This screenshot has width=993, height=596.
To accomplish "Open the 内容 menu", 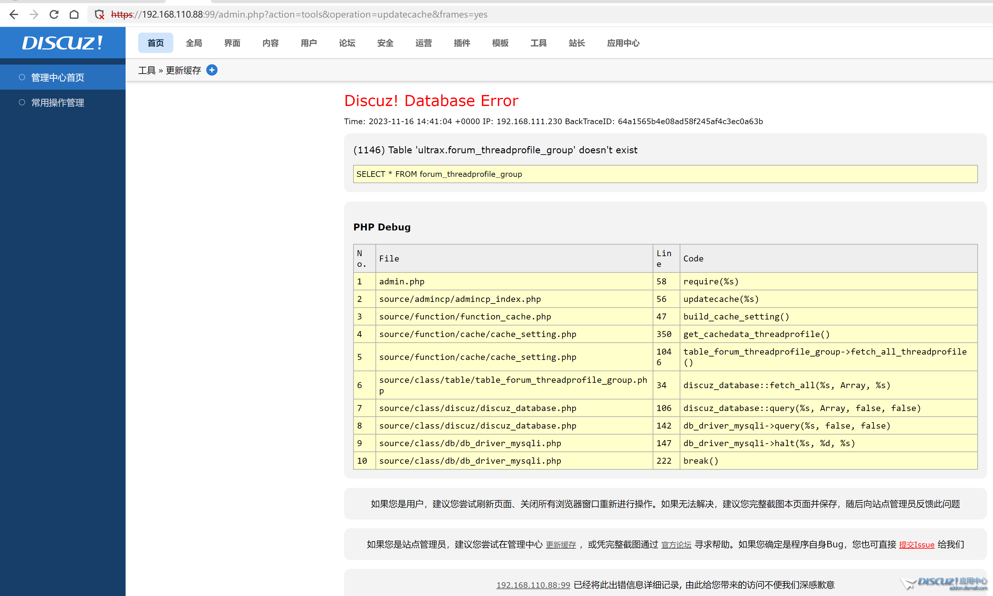I will tap(270, 43).
